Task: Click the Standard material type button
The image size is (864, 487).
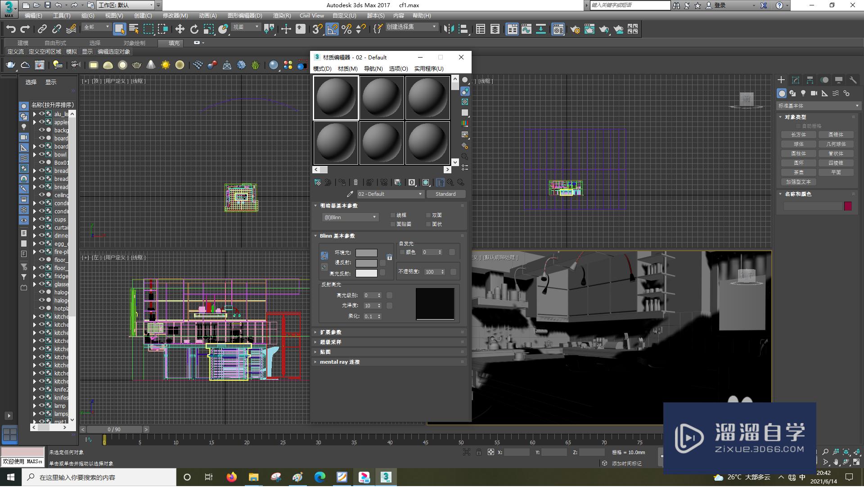Action: click(x=445, y=194)
